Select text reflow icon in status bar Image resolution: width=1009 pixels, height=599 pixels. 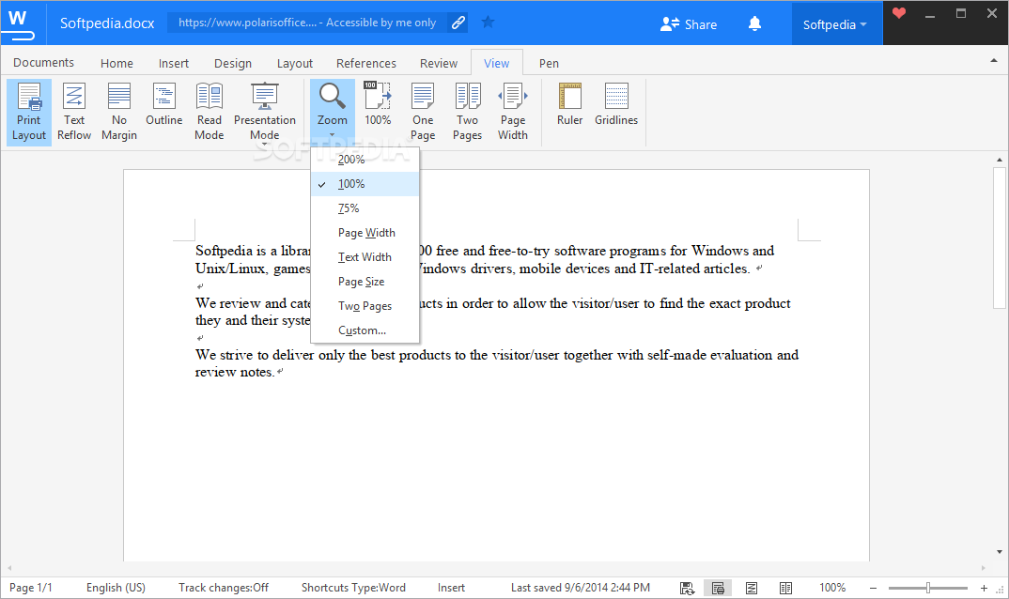(x=751, y=588)
